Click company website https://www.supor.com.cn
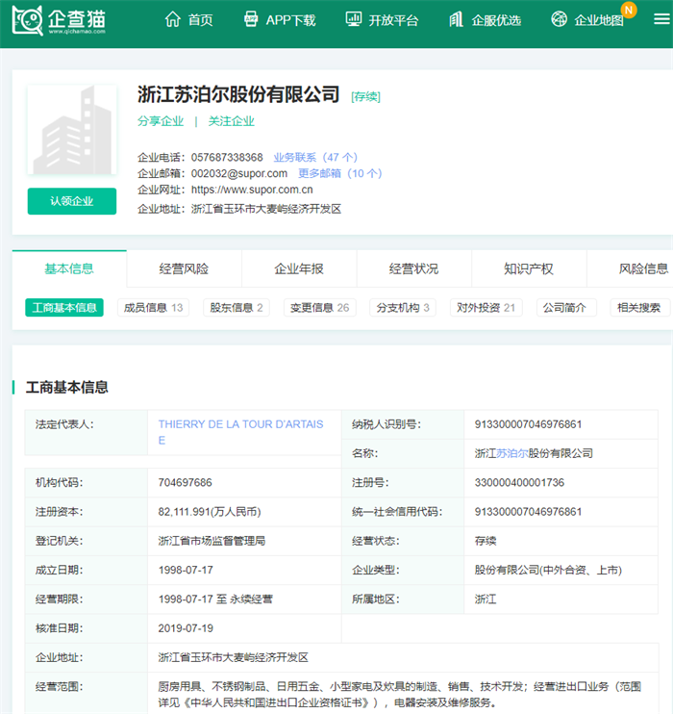 [x=252, y=190]
